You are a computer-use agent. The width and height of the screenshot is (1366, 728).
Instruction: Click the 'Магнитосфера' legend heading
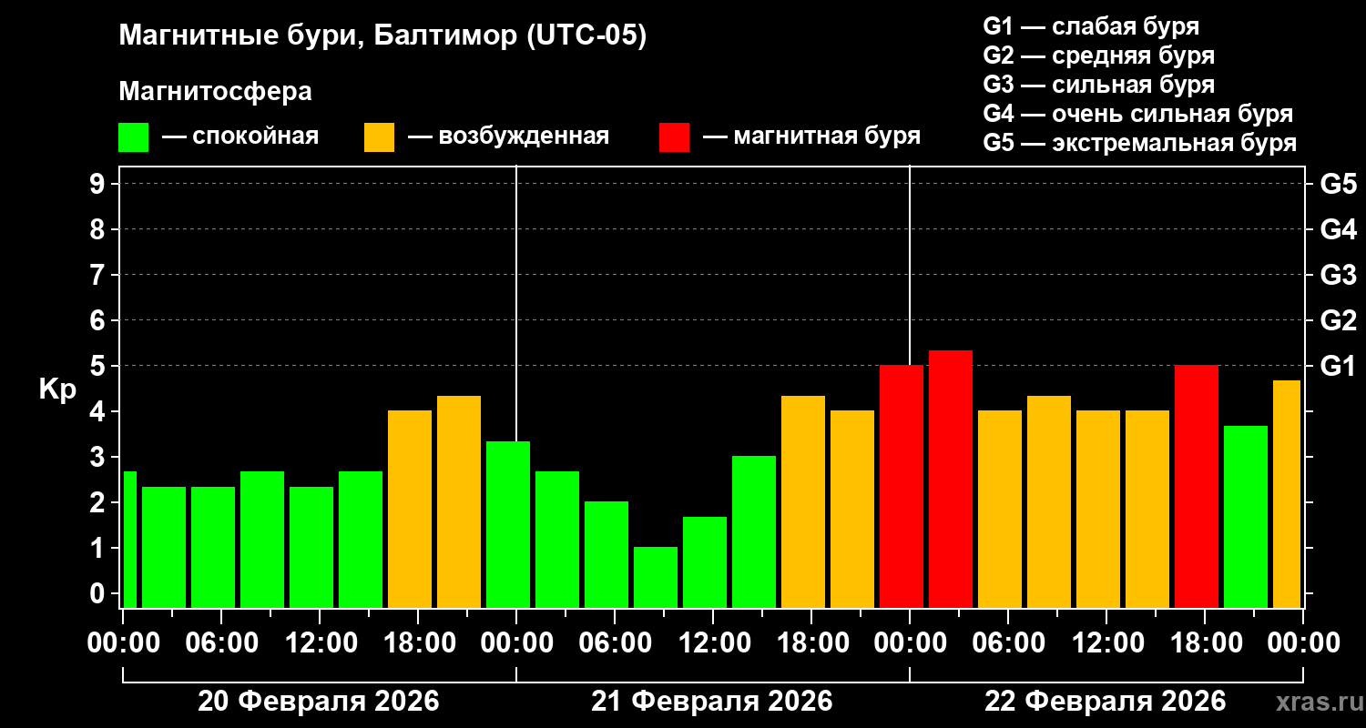point(215,92)
